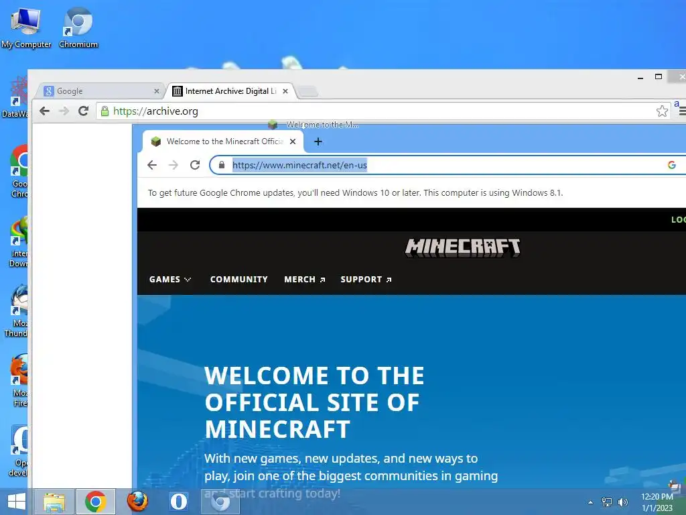This screenshot has height=515, width=686.
Task: Go back in Chromium archive.org window
Action: [44, 111]
